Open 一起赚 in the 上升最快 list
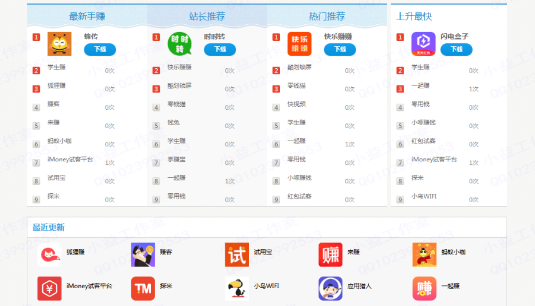535x306 pixels. click(x=421, y=86)
